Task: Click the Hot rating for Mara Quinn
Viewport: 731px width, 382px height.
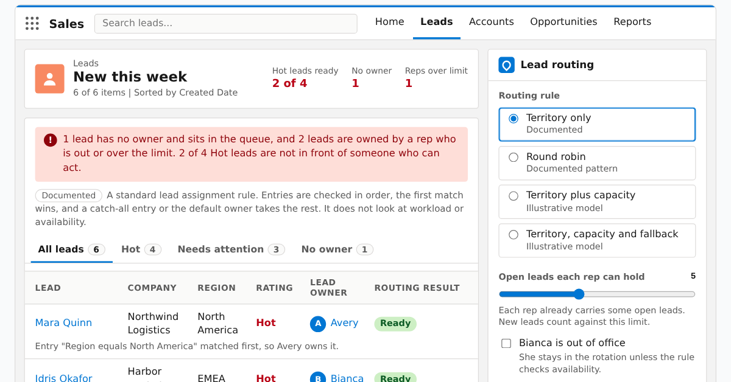Action: [266, 323]
